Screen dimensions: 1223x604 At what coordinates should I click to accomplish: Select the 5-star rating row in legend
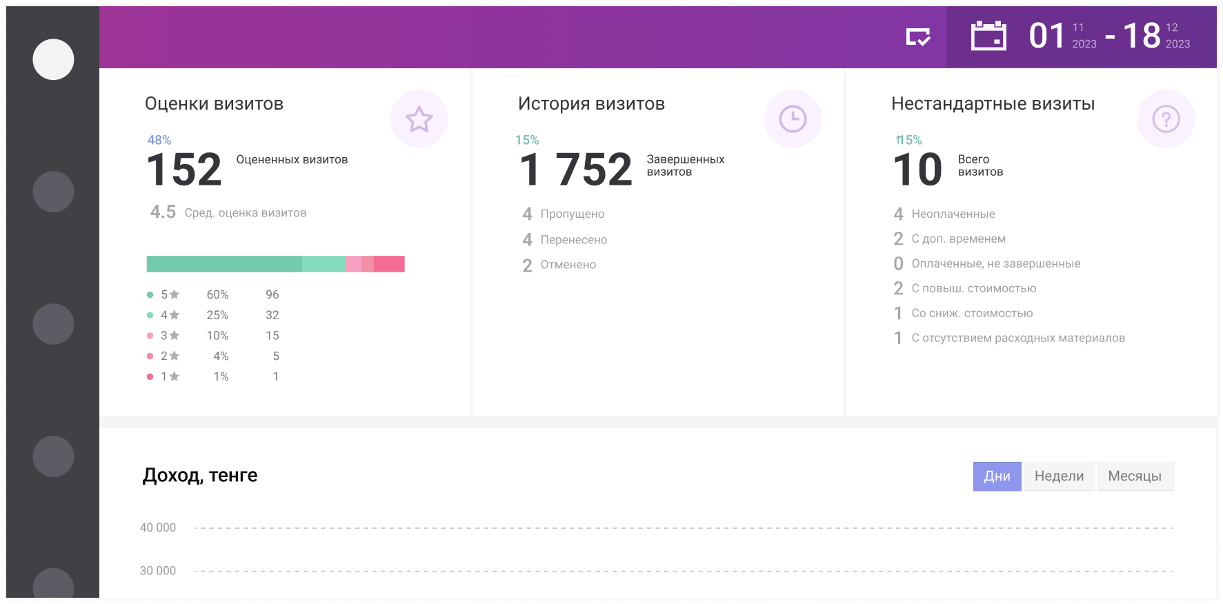point(212,294)
